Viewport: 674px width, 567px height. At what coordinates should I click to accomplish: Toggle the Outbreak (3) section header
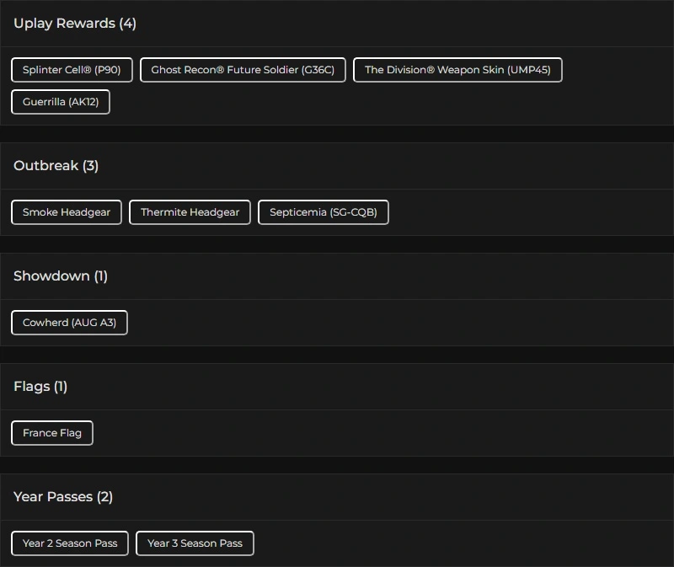click(x=56, y=166)
